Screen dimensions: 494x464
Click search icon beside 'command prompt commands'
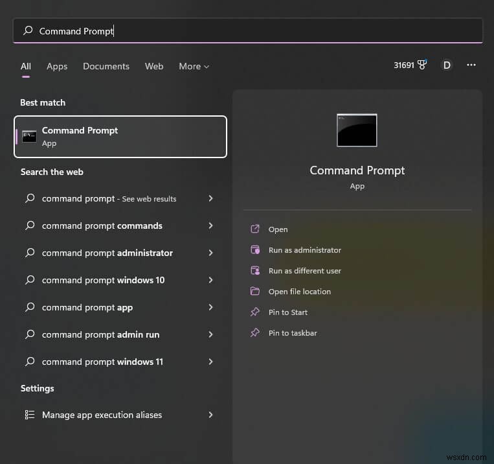click(x=30, y=226)
